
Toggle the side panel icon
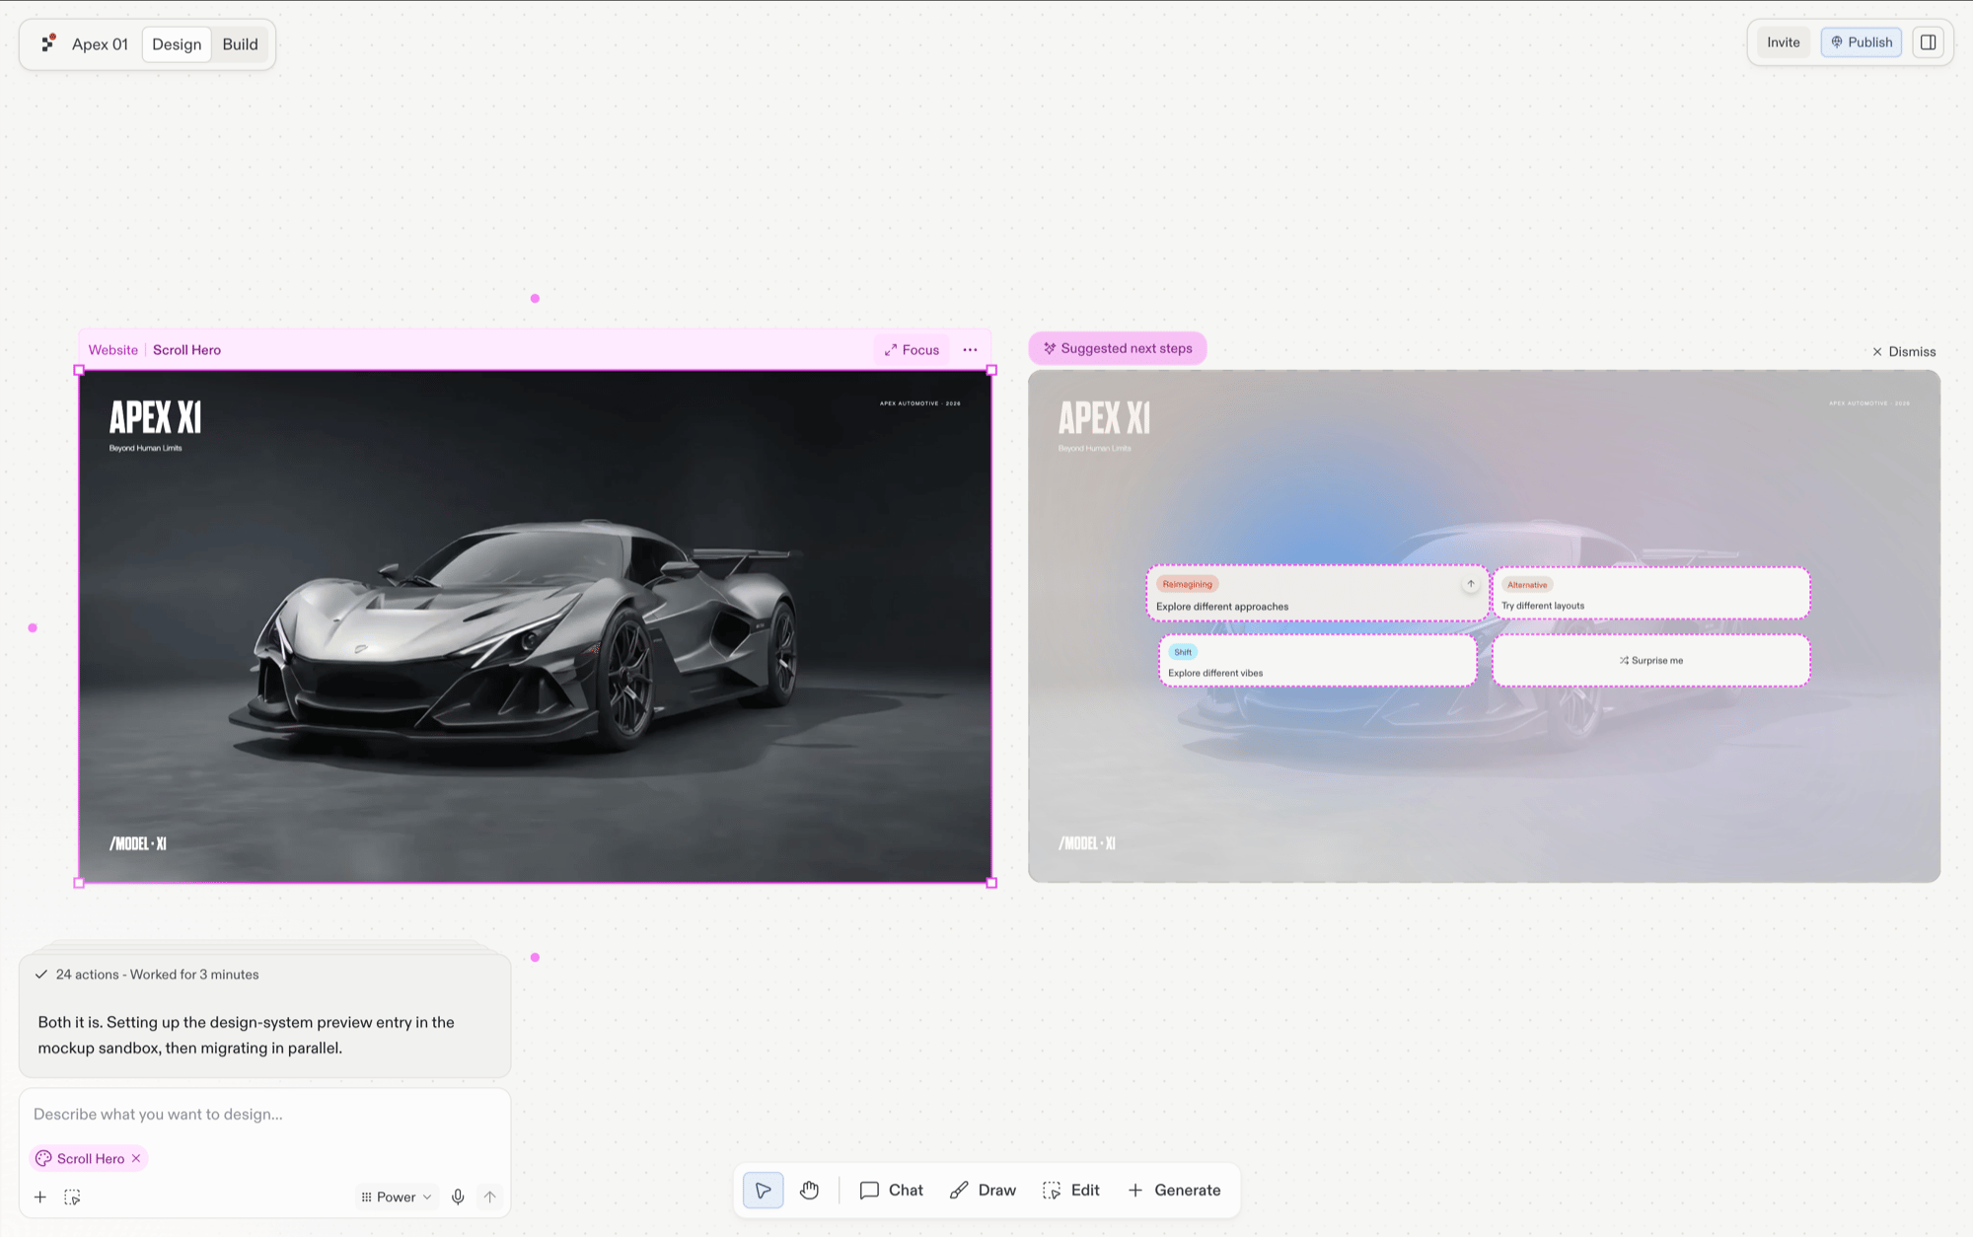(x=1928, y=42)
